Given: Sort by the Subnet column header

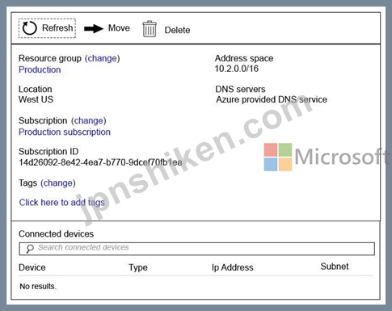Looking at the screenshot, I should [335, 267].
